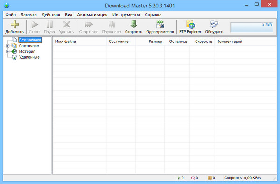Sort by Скорость column header

(202, 41)
